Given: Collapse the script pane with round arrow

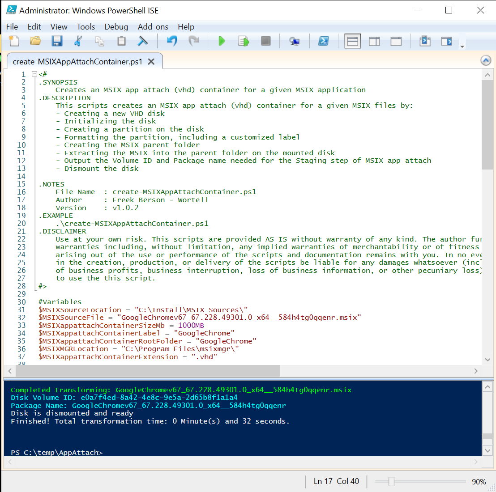Looking at the screenshot, I should pos(486,60).
